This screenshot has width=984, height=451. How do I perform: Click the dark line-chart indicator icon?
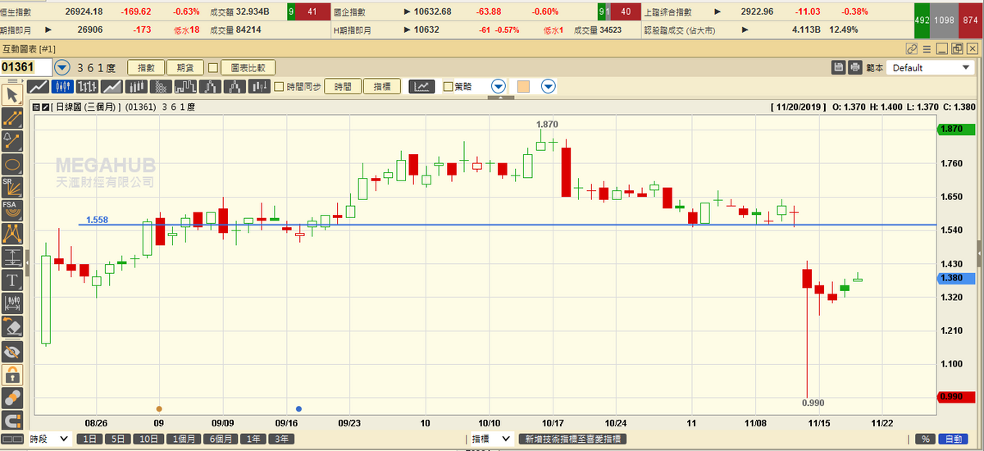tap(421, 86)
